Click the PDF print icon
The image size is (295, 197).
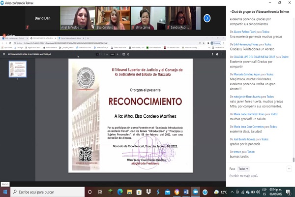coord(218,54)
